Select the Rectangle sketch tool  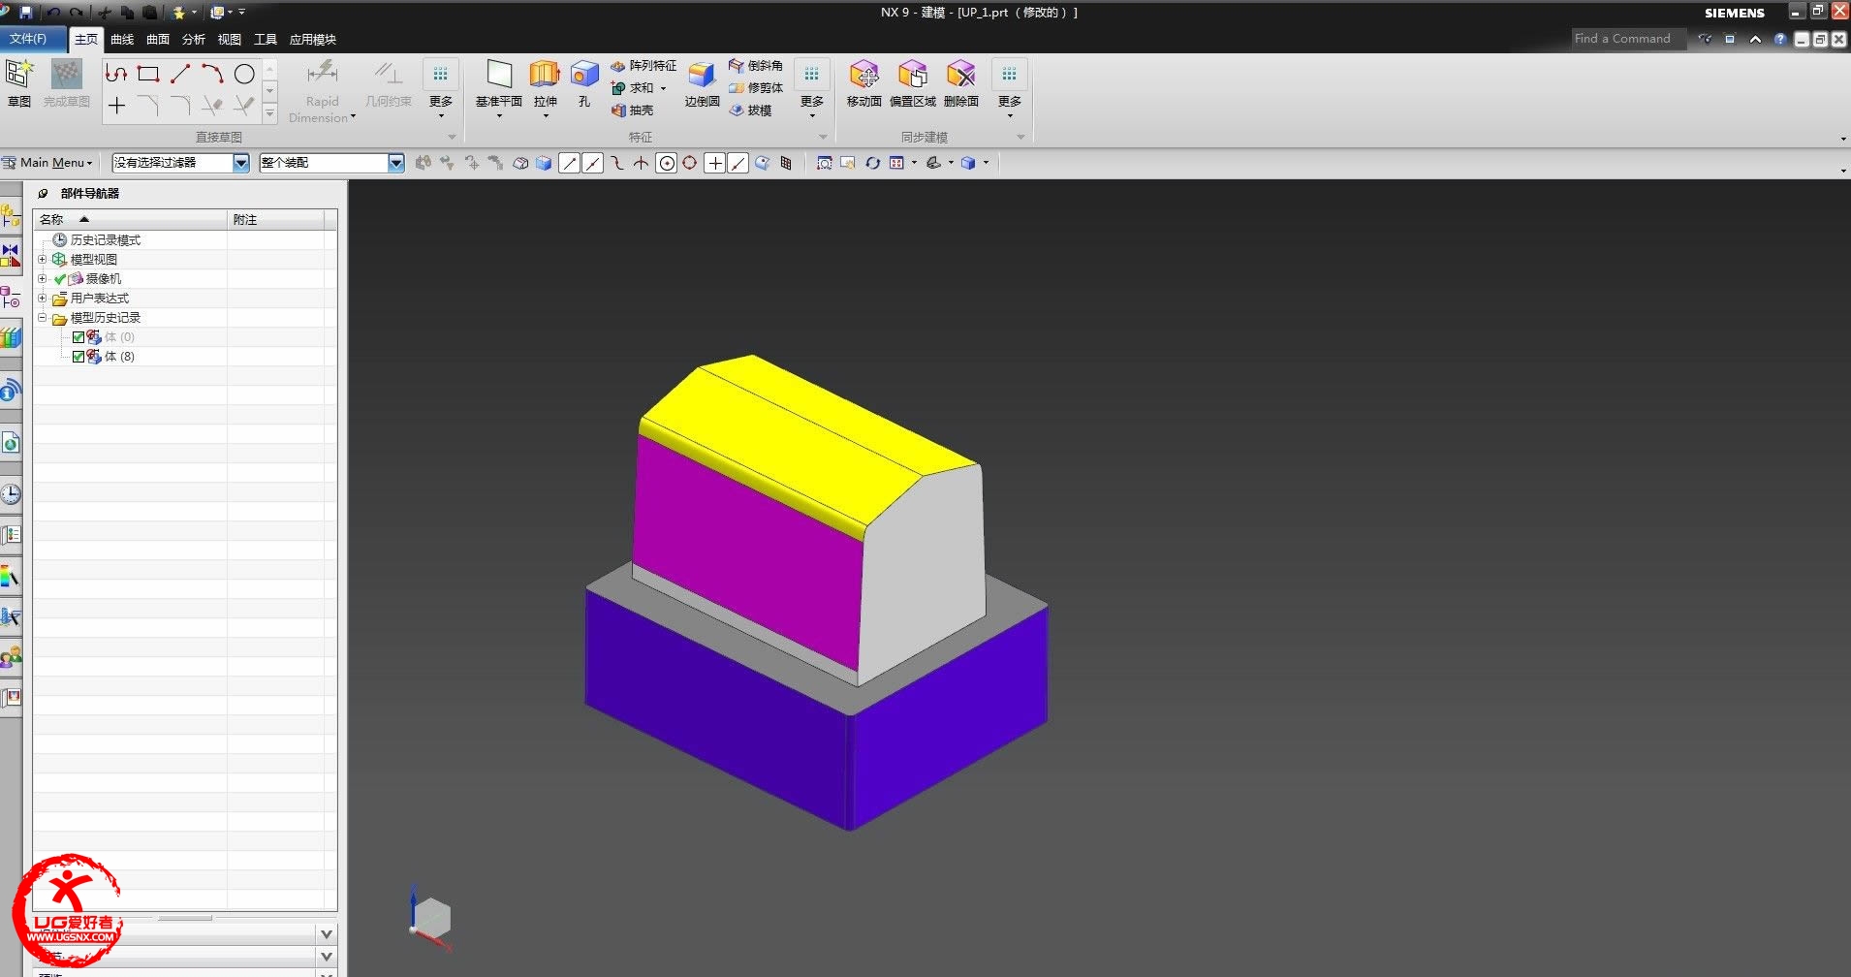tap(148, 74)
